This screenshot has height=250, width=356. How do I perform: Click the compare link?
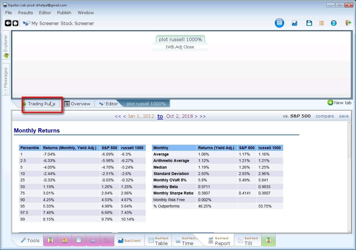click(325, 116)
